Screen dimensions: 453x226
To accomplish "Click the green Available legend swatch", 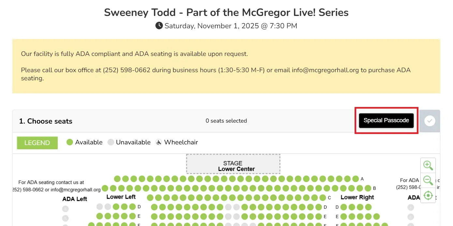I will (x=70, y=142).
